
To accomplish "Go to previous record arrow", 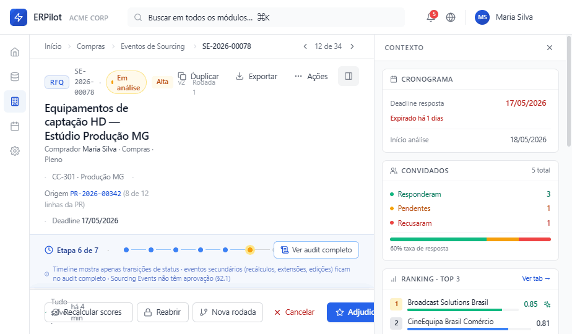I will 305,46.
